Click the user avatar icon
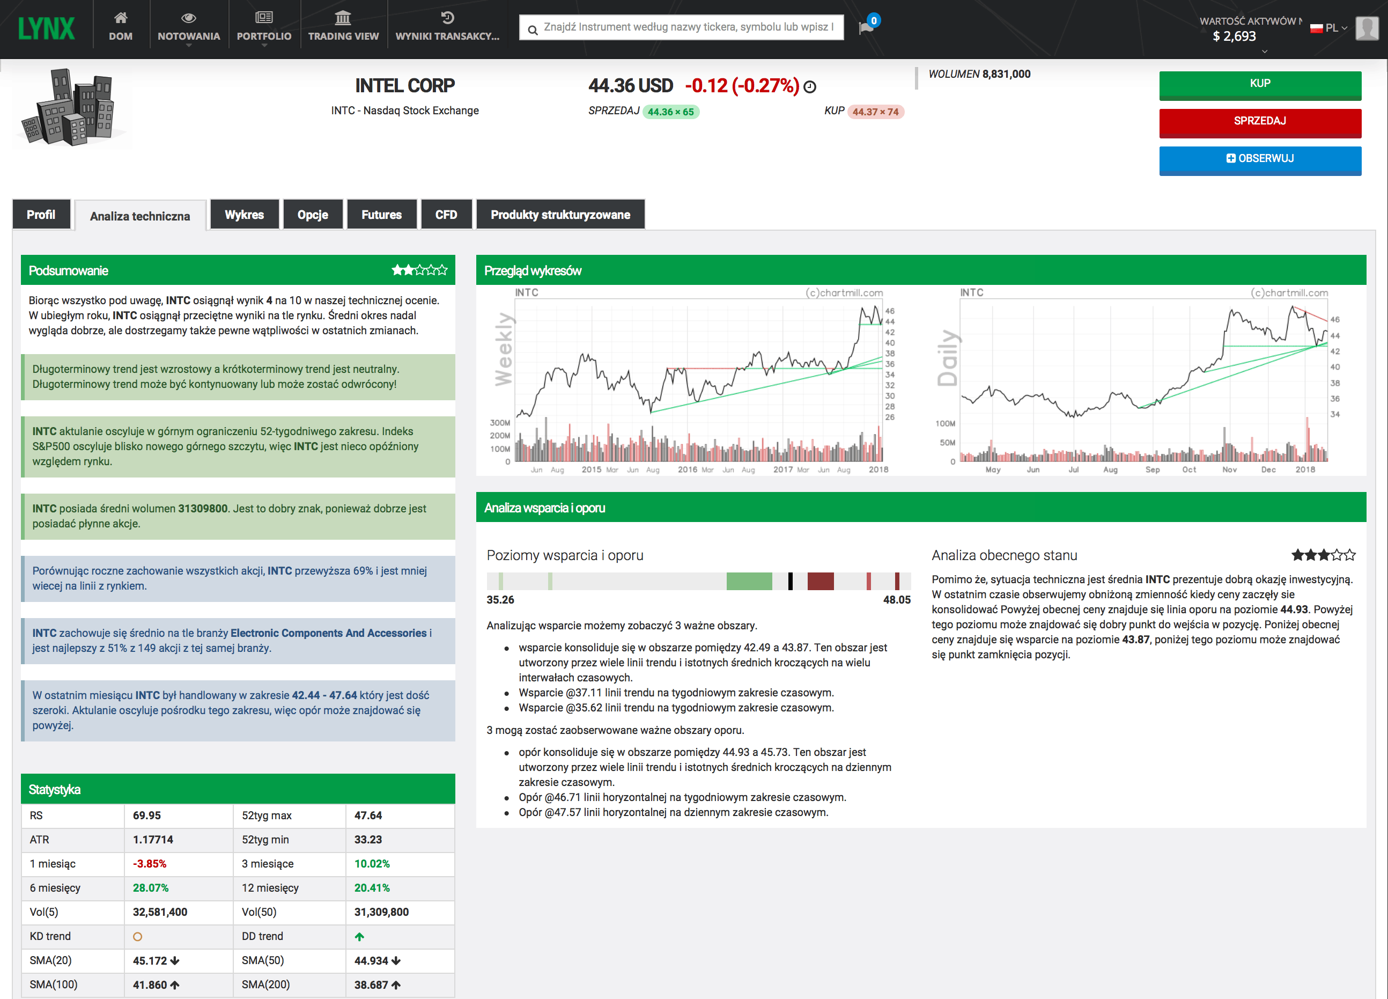 [1367, 28]
